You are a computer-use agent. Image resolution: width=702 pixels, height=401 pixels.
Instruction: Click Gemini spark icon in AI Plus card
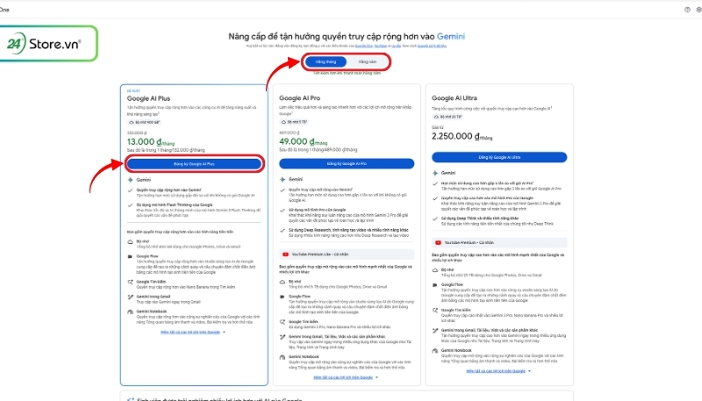(130, 180)
